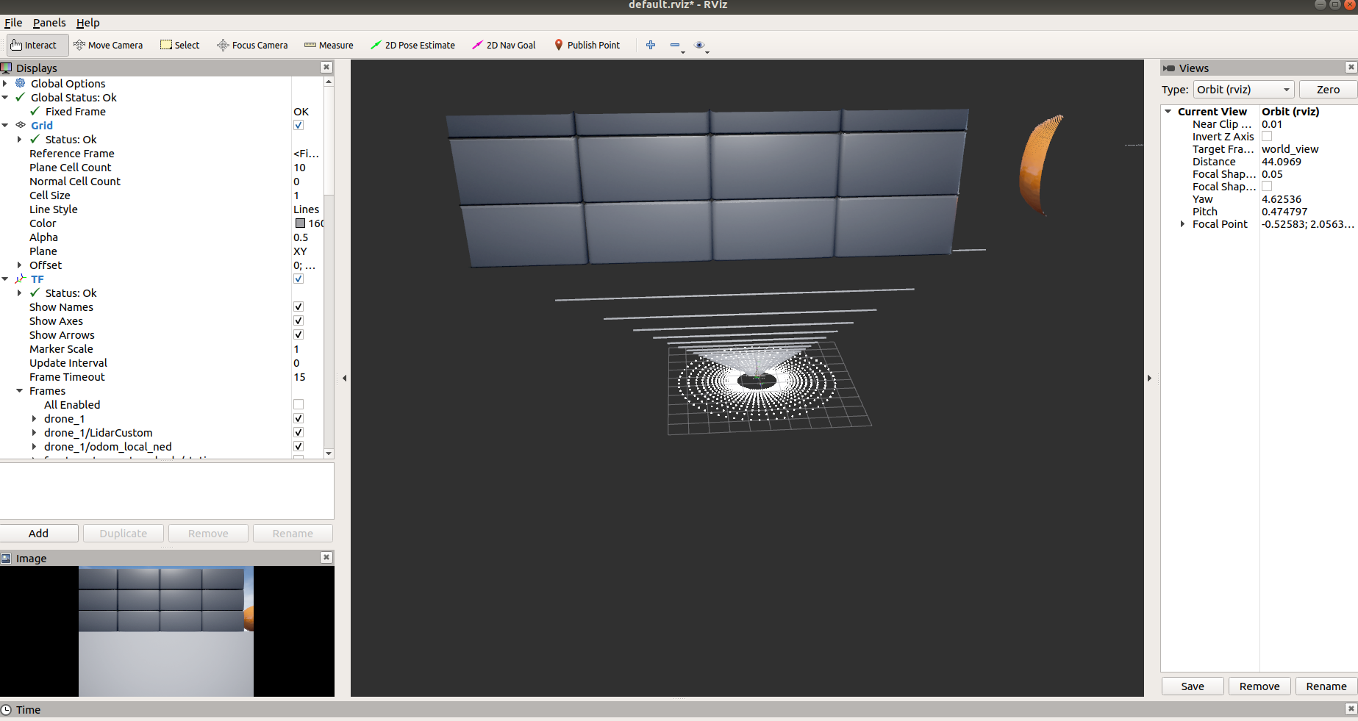The image size is (1358, 721).
Task: Collapse the Current View tree
Action: (x=1168, y=111)
